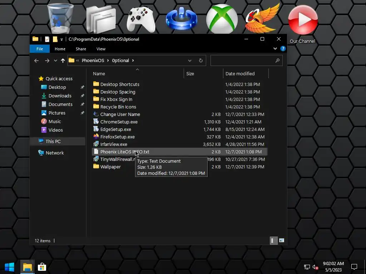Switch to large thumbnails view layout
This screenshot has height=274, width=366.
coord(282,240)
